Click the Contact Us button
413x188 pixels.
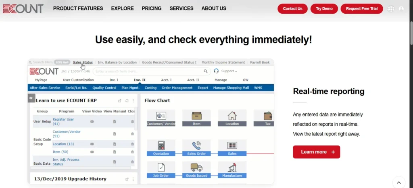click(x=293, y=9)
